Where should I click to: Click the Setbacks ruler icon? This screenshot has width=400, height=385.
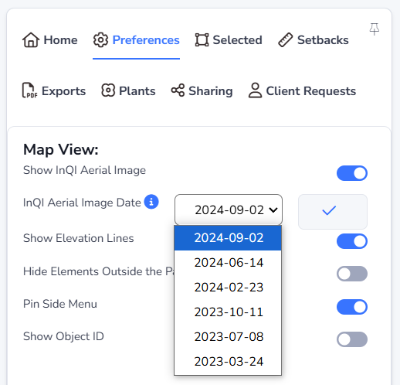[x=285, y=40]
